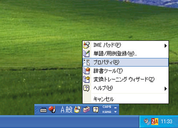Expand the IME パッド submenu arrow
The height and width of the screenshot is (128, 178).
(165, 46)
